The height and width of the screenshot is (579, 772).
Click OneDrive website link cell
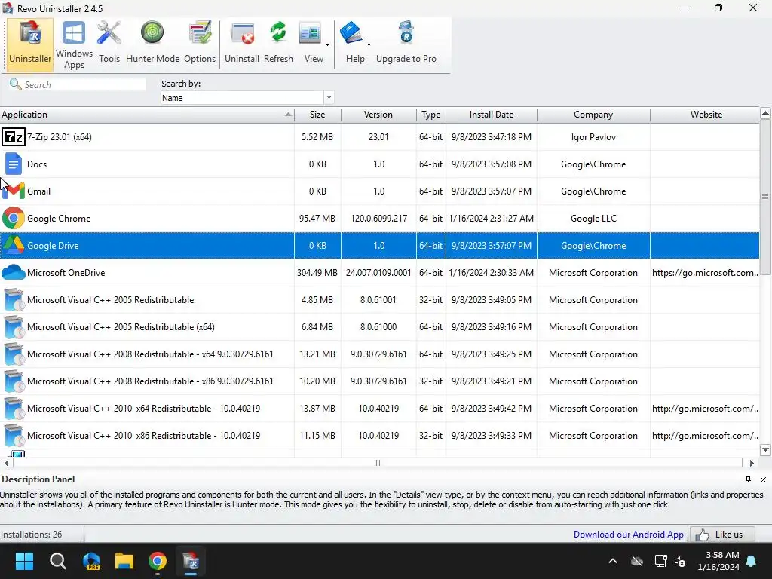point(705,273)
